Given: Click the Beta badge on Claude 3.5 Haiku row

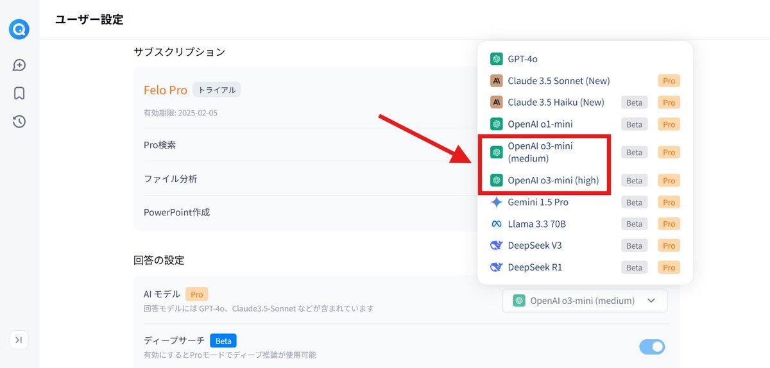Looking at the screenshot, I should (634, 103).
